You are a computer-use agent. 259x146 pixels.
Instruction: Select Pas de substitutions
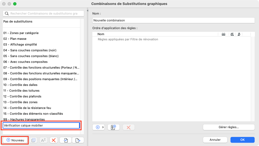coord(41,21)
